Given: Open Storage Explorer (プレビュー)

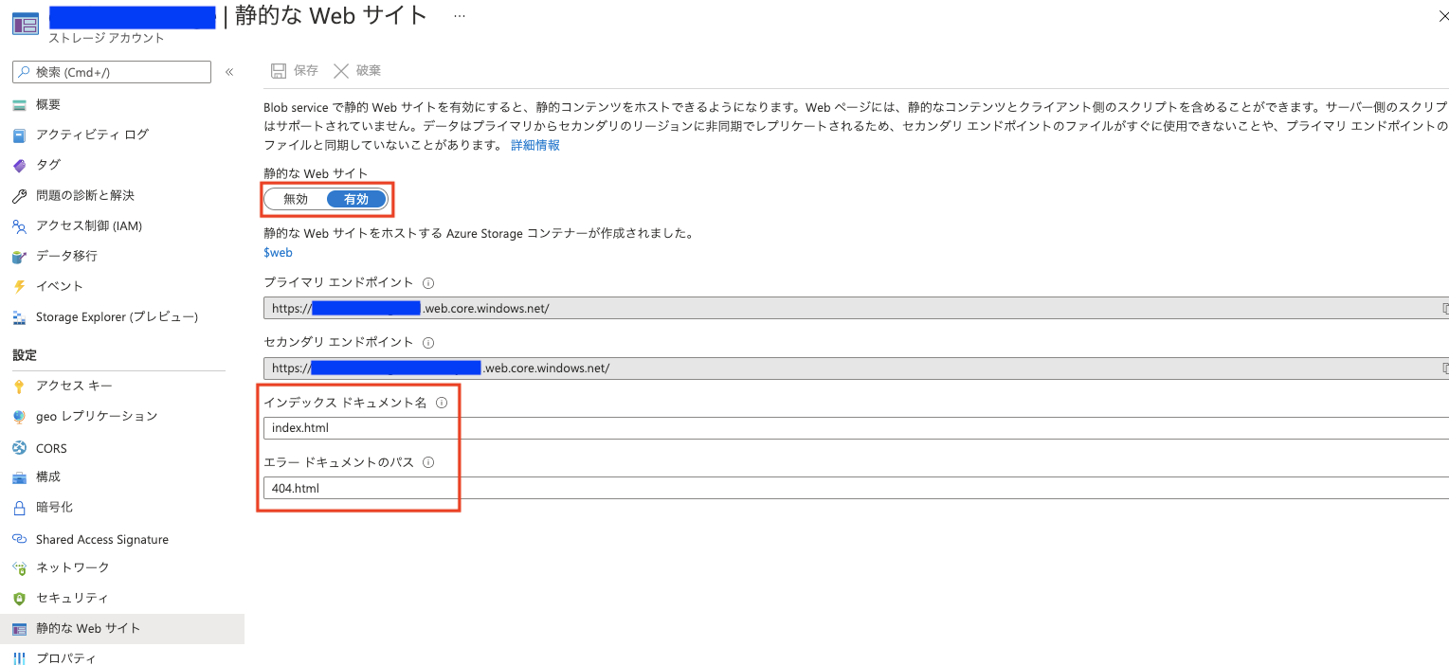Looking at the screenshot, I should [117, 316].
